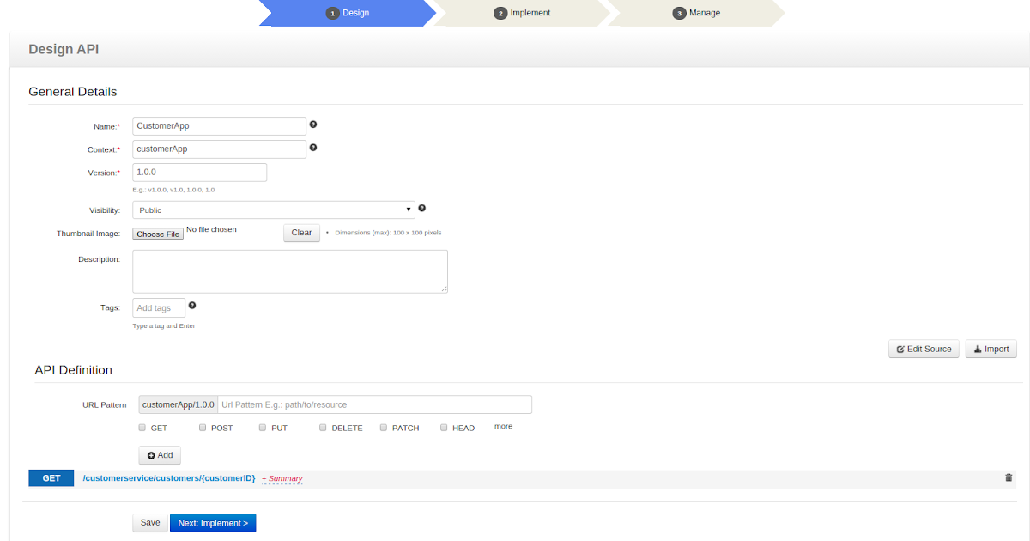Tick the DELETE method checkbox
This screenshot has width=1030, height=541.
(322, 427)
